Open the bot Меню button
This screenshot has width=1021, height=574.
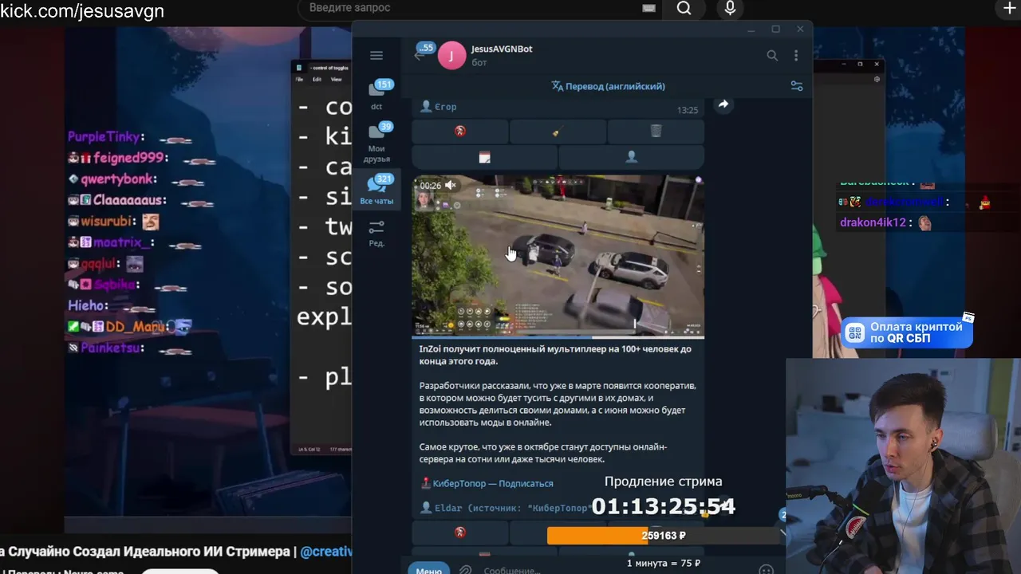click(428, 569)
